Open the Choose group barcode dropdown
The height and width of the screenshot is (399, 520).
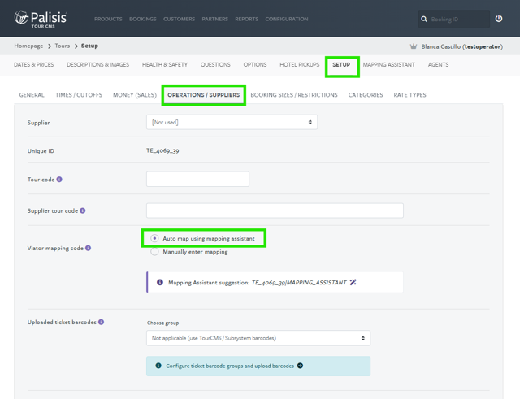tap(258, 338)
